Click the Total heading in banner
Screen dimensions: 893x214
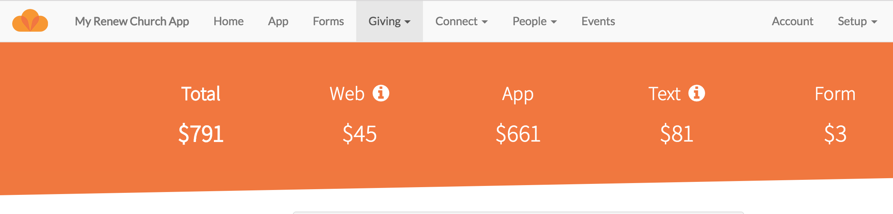(x=201, y=94)
